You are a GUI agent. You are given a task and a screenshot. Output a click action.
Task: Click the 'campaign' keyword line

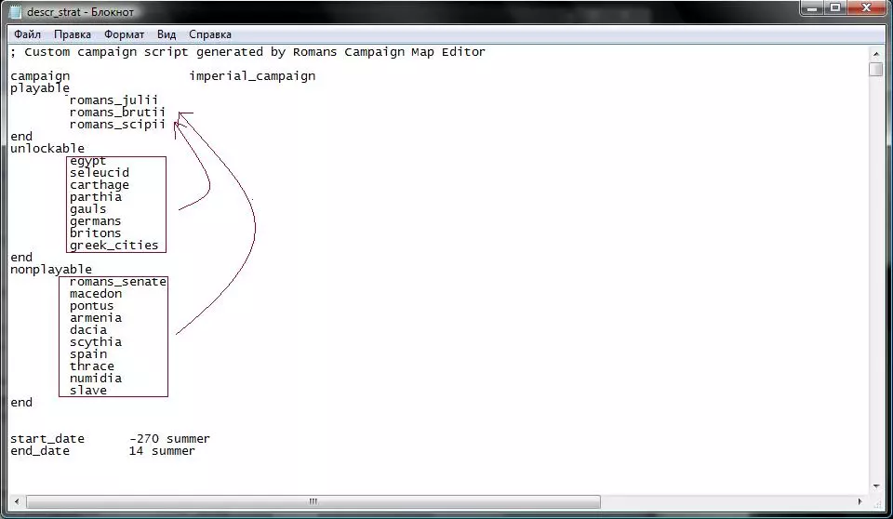(x=40, y=75)
